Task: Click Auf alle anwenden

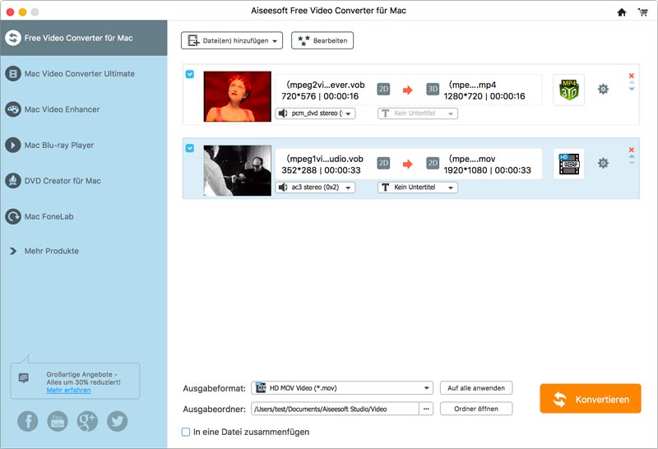Action: tap(476, 388)
